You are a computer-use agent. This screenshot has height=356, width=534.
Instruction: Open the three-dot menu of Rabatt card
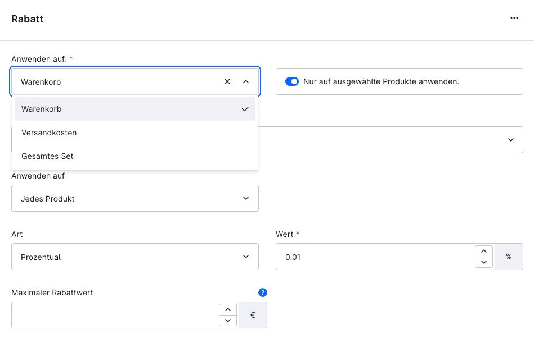tap(514, 19)
